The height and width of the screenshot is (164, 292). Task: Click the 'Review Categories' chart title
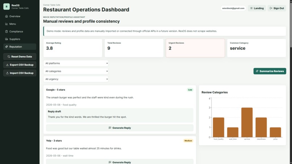214,92
